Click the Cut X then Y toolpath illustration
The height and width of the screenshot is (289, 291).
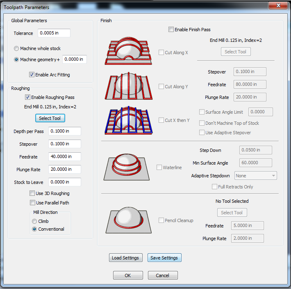129,120
